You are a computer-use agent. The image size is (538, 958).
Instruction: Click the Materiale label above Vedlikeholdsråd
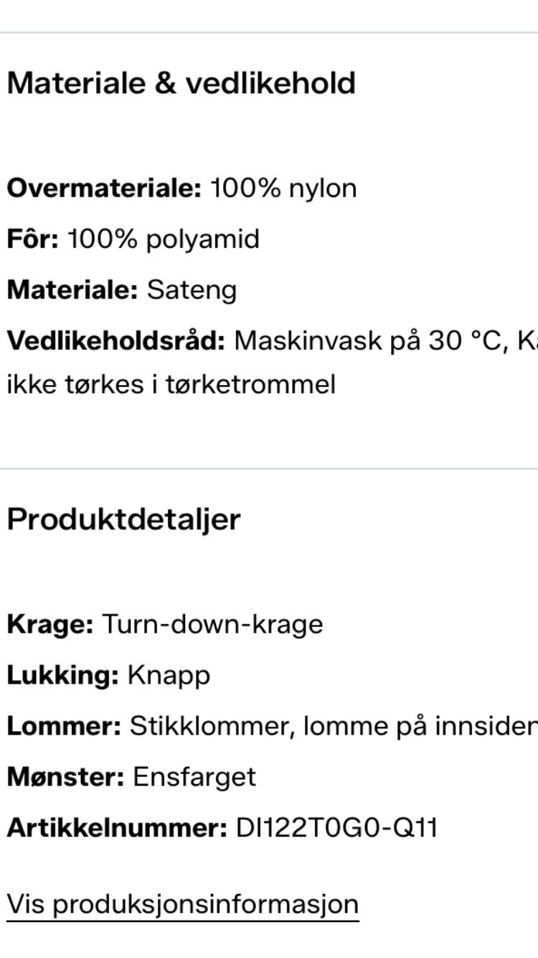point(72,290)
